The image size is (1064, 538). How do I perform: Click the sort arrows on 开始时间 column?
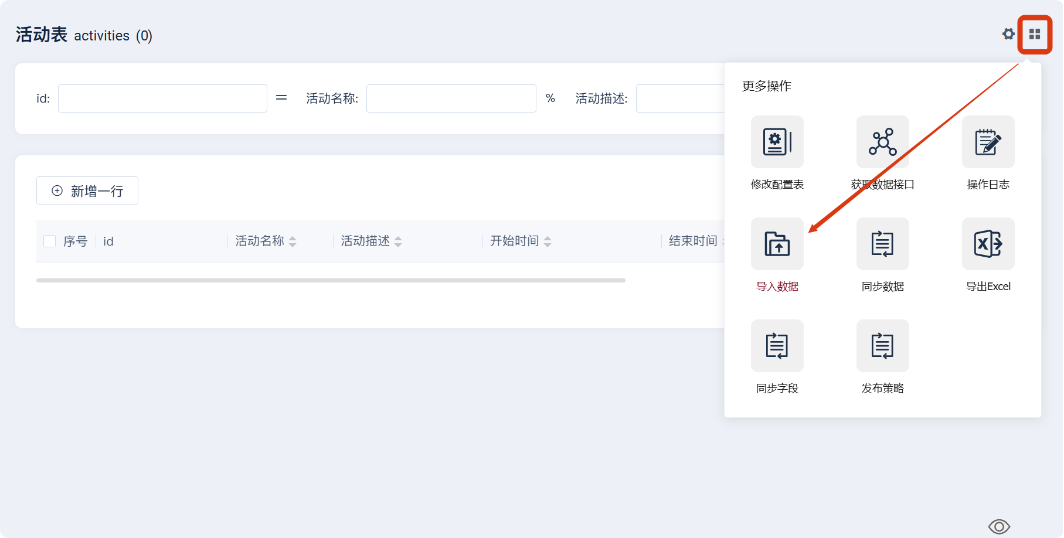[x=547, y=241]
